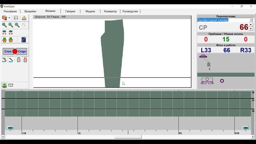Click the purple carriage icon
Image resolution: width=256 pixels, height=144 pixels.
[x=203, y=56]
